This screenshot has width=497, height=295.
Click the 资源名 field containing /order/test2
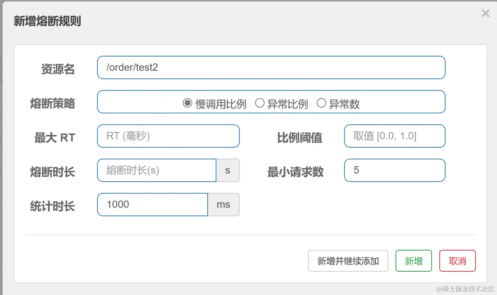[x=271, y=67]
